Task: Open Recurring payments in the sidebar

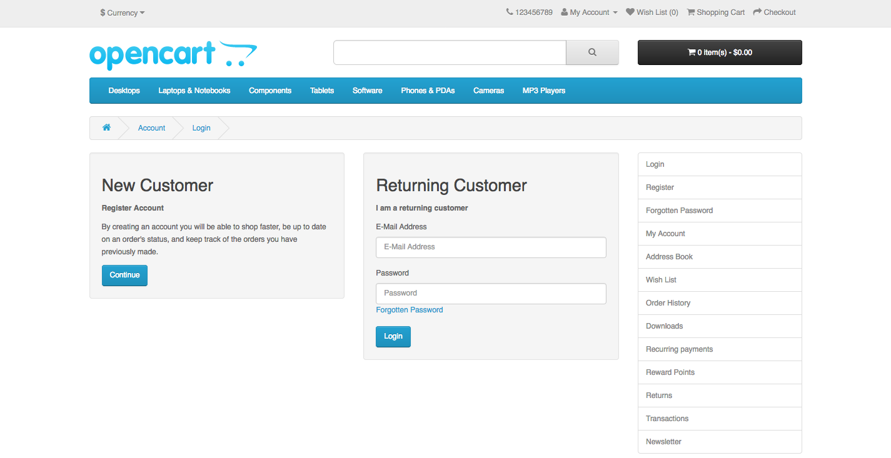Action: pos(720,349)
